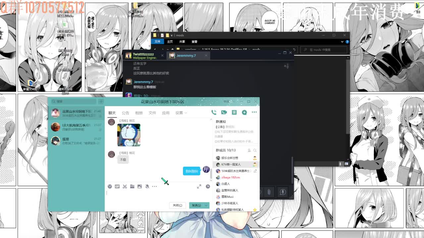Open the 狐狸 conversation in QQ list
The width and height of the screenshot is (424, 238).
click(x=77, y=141)
